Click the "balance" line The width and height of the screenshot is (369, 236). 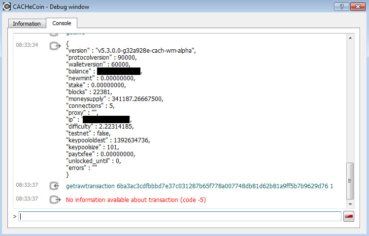(104, 71)
